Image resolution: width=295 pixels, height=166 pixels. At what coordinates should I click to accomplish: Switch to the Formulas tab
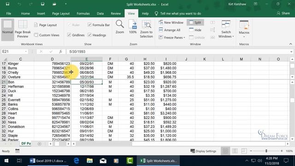(x=83, y=13)
